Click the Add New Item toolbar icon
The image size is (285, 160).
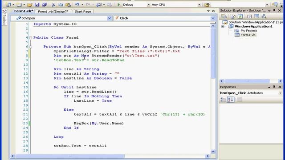pos(19,5)
